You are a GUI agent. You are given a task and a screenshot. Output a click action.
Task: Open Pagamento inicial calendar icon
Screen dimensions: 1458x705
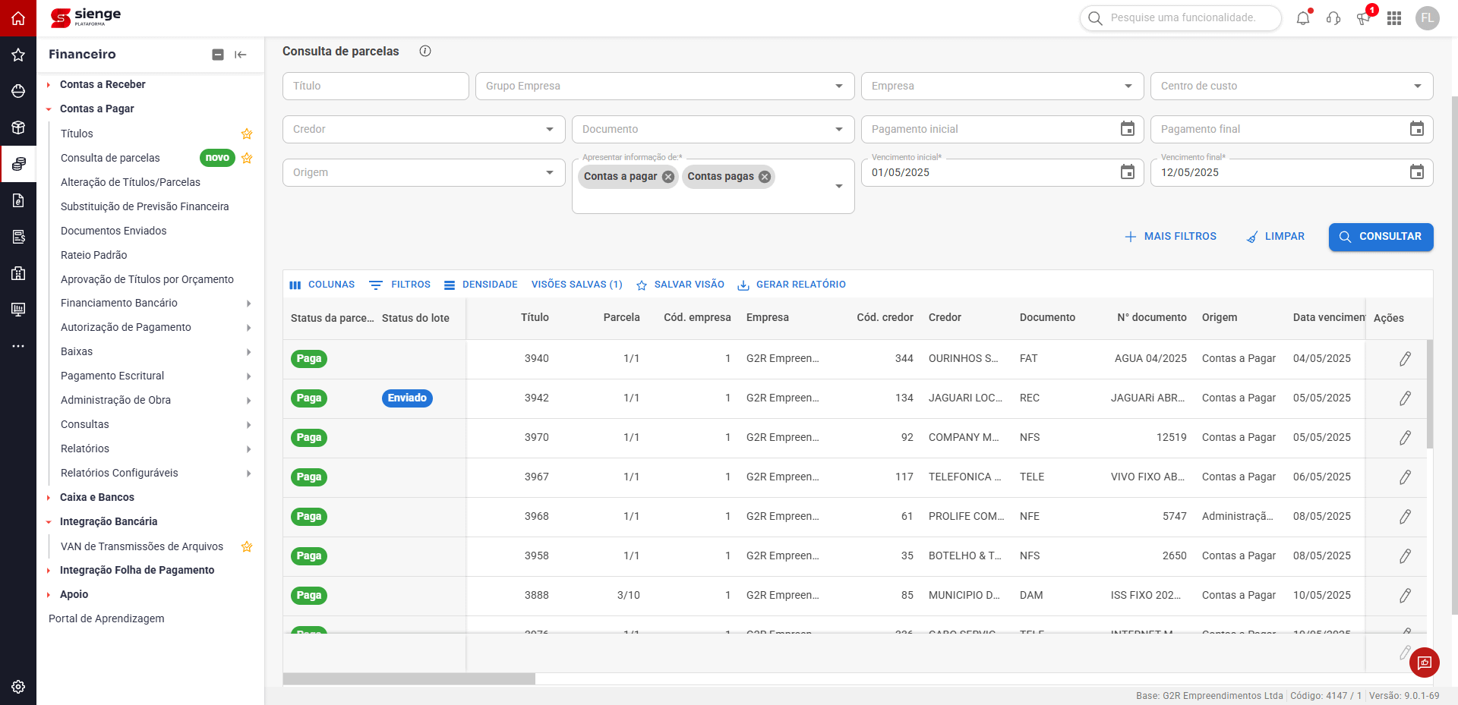pos(1128,129)
